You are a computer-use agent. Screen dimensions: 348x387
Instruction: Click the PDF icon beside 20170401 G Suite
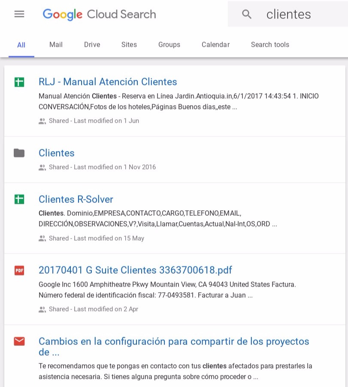point(19,270)
